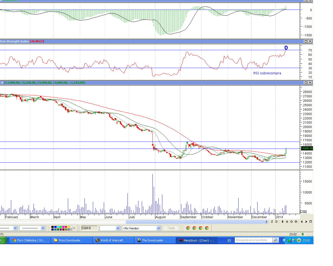The width and height of the screenshot is (333, 266).
Task: Go to previous security with left arrow
Action: (x=302, y=222)
